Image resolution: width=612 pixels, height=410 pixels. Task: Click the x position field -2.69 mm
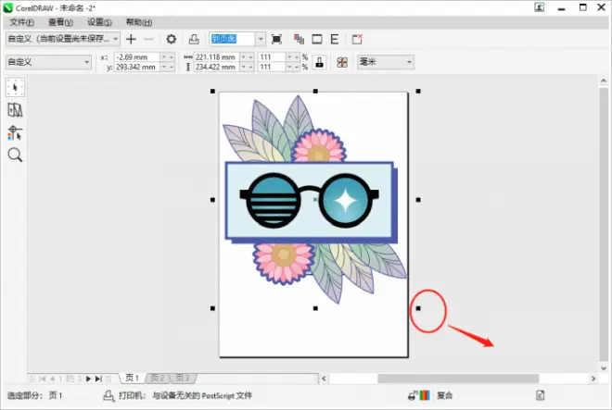point(137,57)
